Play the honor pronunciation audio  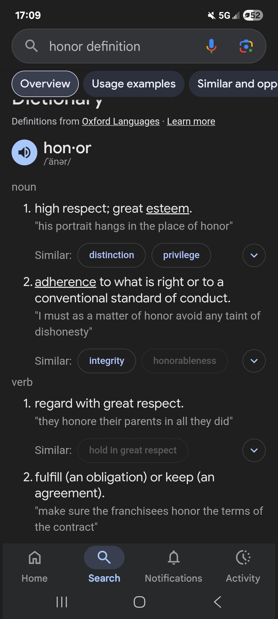[x=24, y=152]
